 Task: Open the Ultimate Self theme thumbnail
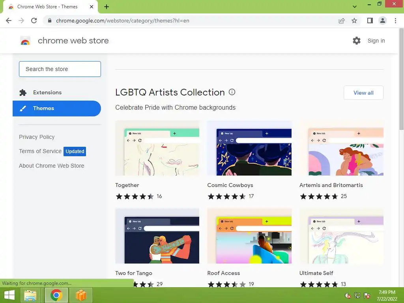(341, 236)
